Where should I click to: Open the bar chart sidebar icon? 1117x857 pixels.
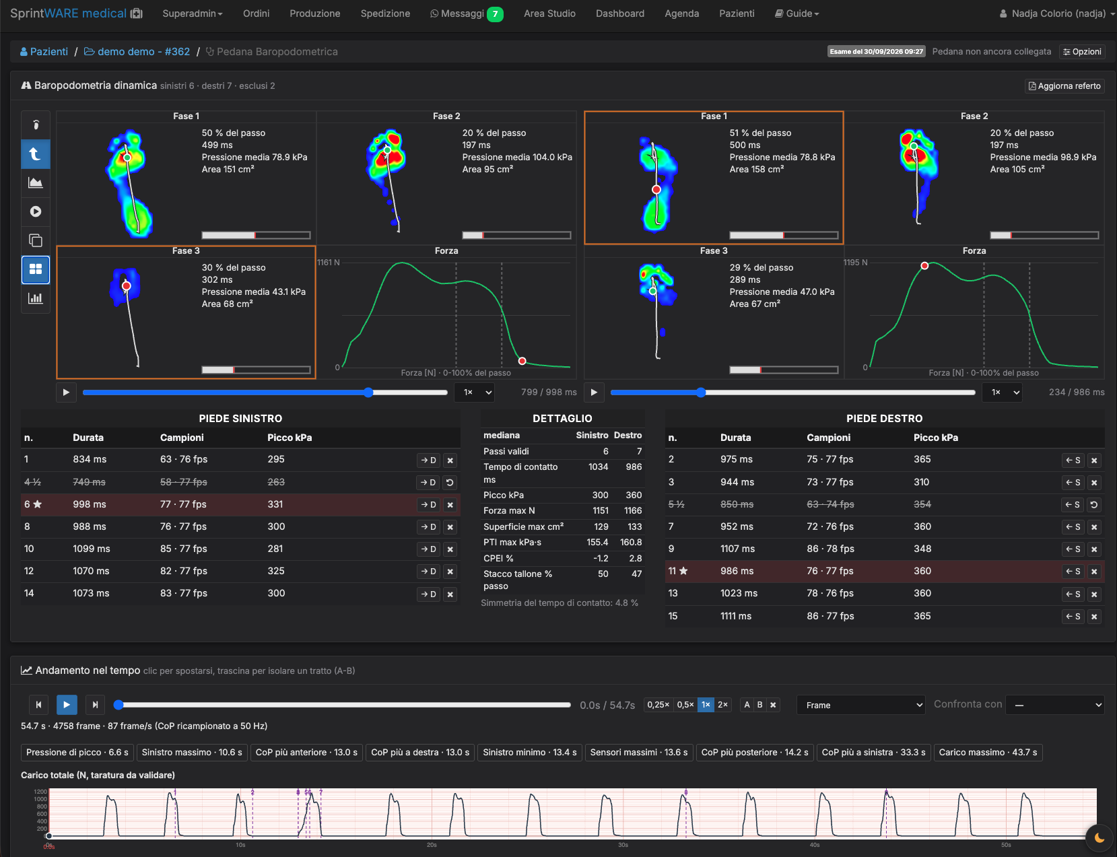[x=36, y=298]
